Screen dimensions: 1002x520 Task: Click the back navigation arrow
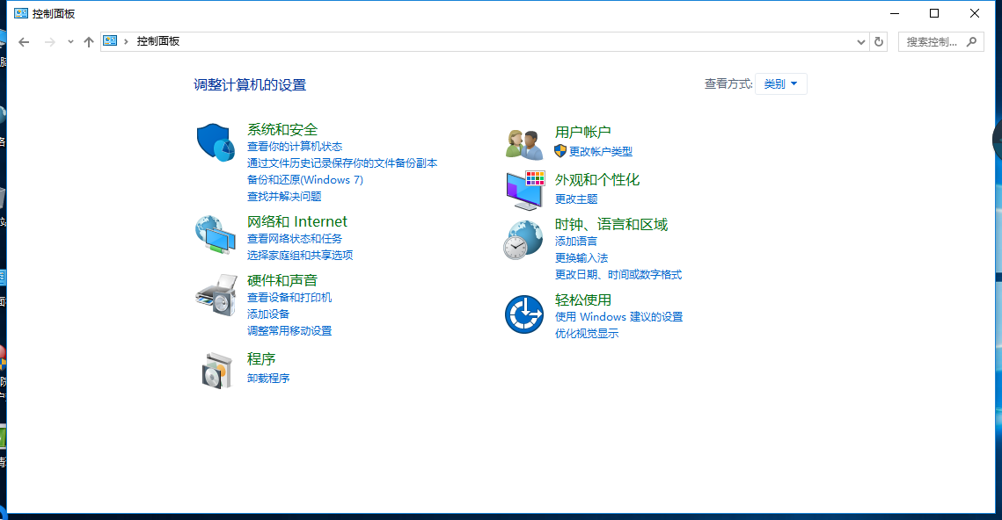pos(24,42)
